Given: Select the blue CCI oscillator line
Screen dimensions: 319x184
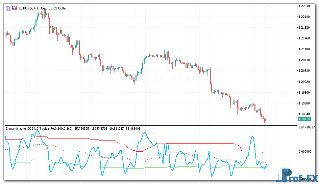Looking at the screenshot, I should pyautogui.click(x=144, y=132).
